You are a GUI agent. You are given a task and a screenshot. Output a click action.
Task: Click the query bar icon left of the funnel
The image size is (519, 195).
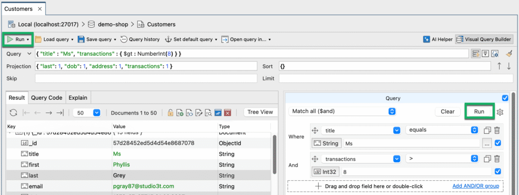click(x=476, y=54)
